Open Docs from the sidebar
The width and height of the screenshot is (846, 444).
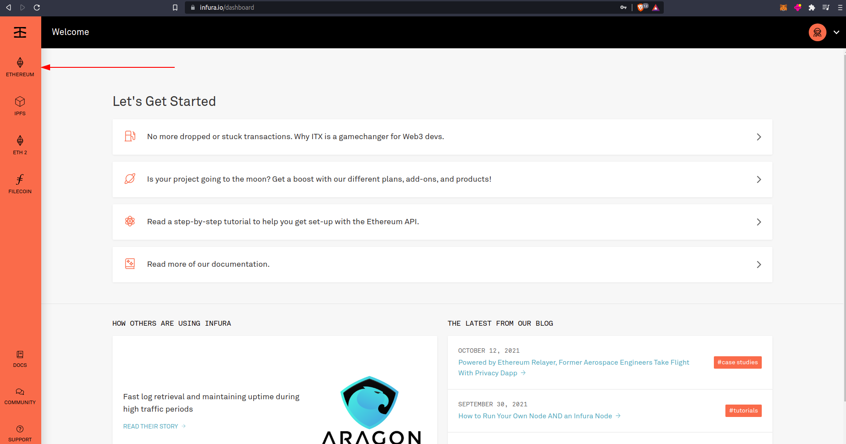pos(20,359)
